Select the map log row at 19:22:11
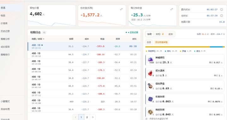This screenshot has height=120, width=227. [x=84, y=46]
